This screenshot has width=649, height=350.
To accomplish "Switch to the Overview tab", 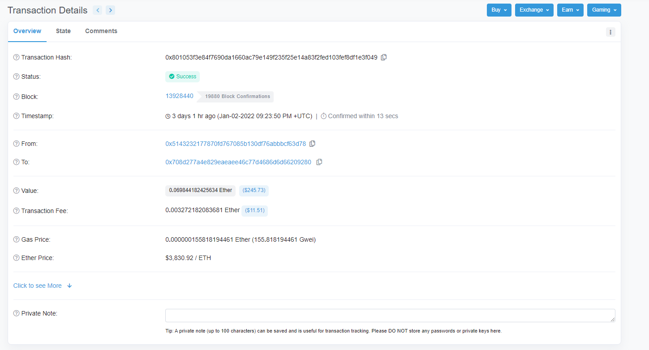I will click(27, 31).
